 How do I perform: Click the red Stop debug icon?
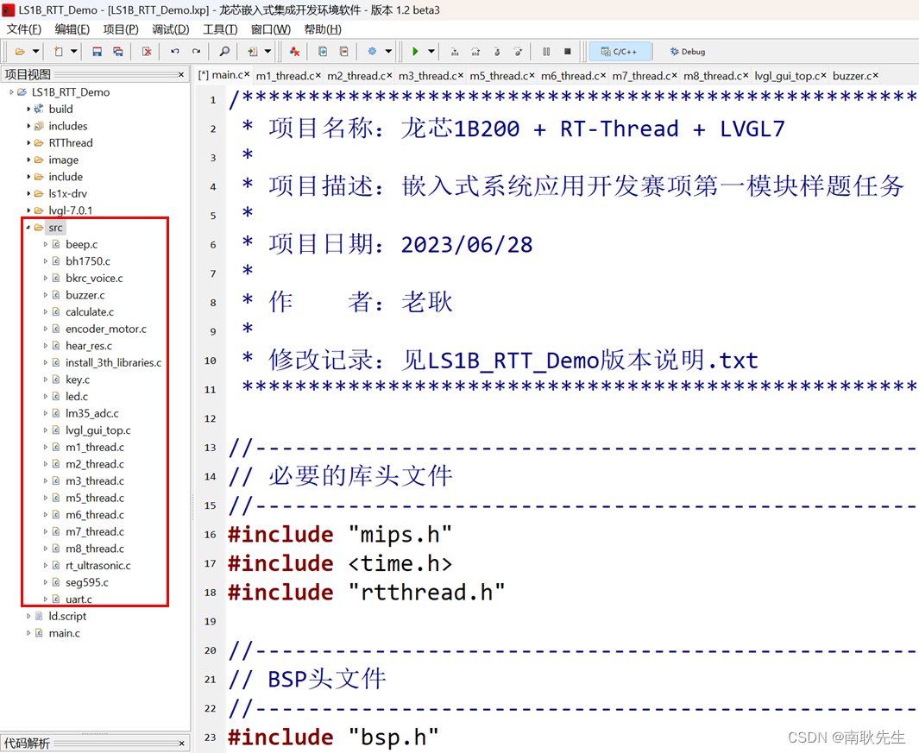[568, 52]
